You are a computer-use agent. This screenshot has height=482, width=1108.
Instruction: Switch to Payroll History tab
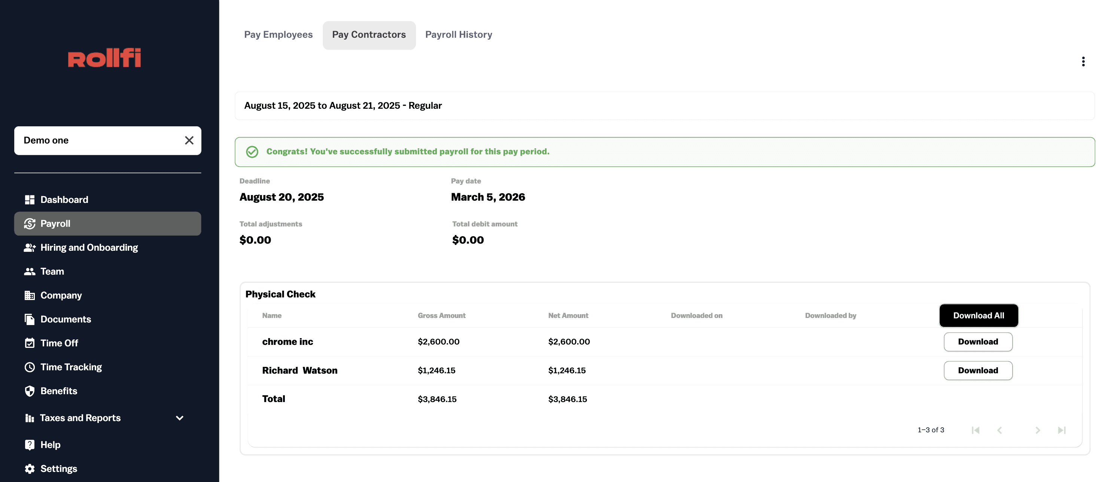point(458,35)
